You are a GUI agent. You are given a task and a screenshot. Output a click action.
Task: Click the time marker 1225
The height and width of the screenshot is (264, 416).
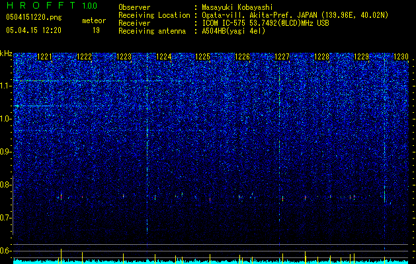tap(202, 56)
